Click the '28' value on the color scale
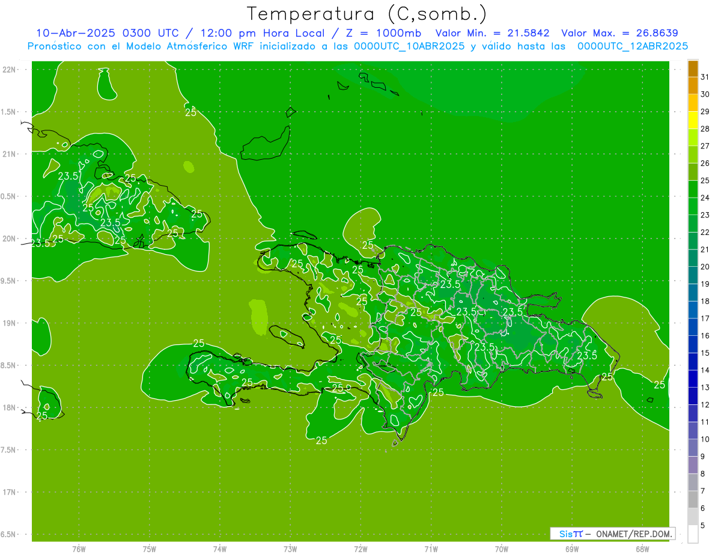 705,129
